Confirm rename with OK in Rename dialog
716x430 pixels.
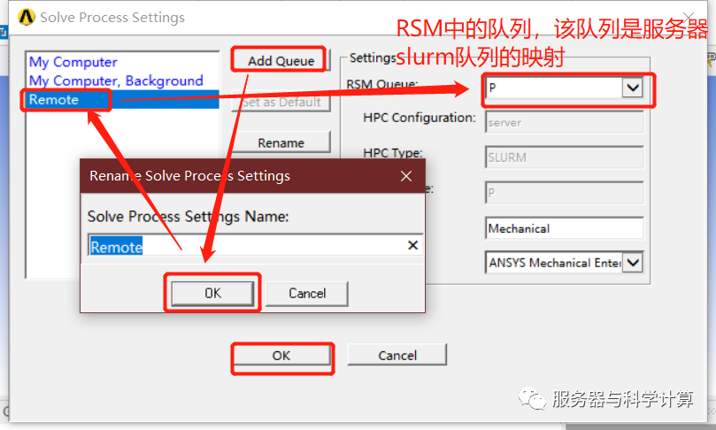[x=212, y=293]
